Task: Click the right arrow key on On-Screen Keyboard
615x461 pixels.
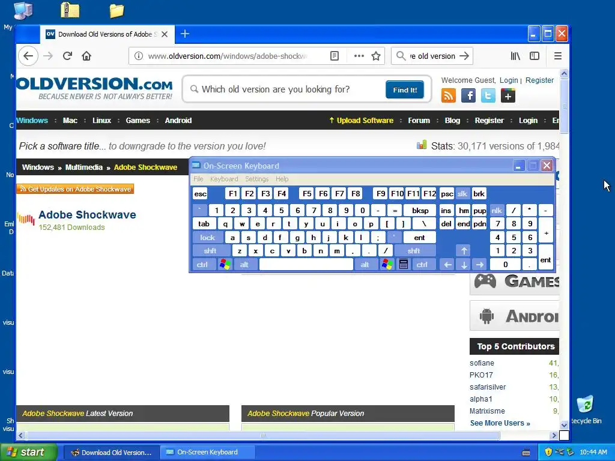Action: coord(480,265)
